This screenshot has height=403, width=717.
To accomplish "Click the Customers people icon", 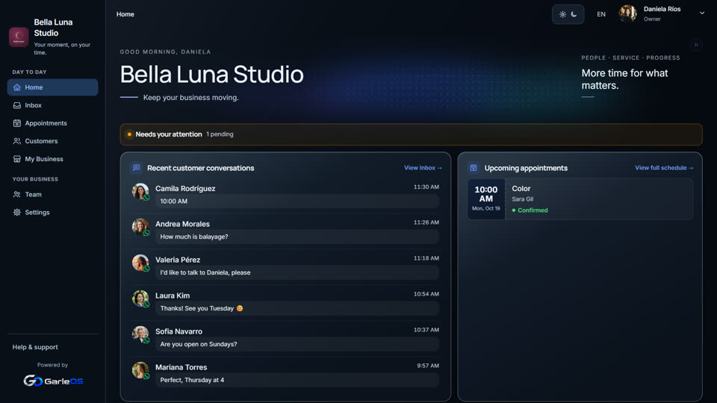I will (17, 141).
